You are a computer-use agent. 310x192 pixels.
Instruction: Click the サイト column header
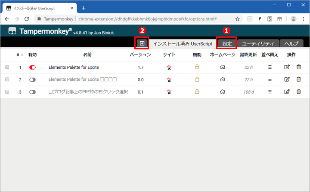(169, 55)
